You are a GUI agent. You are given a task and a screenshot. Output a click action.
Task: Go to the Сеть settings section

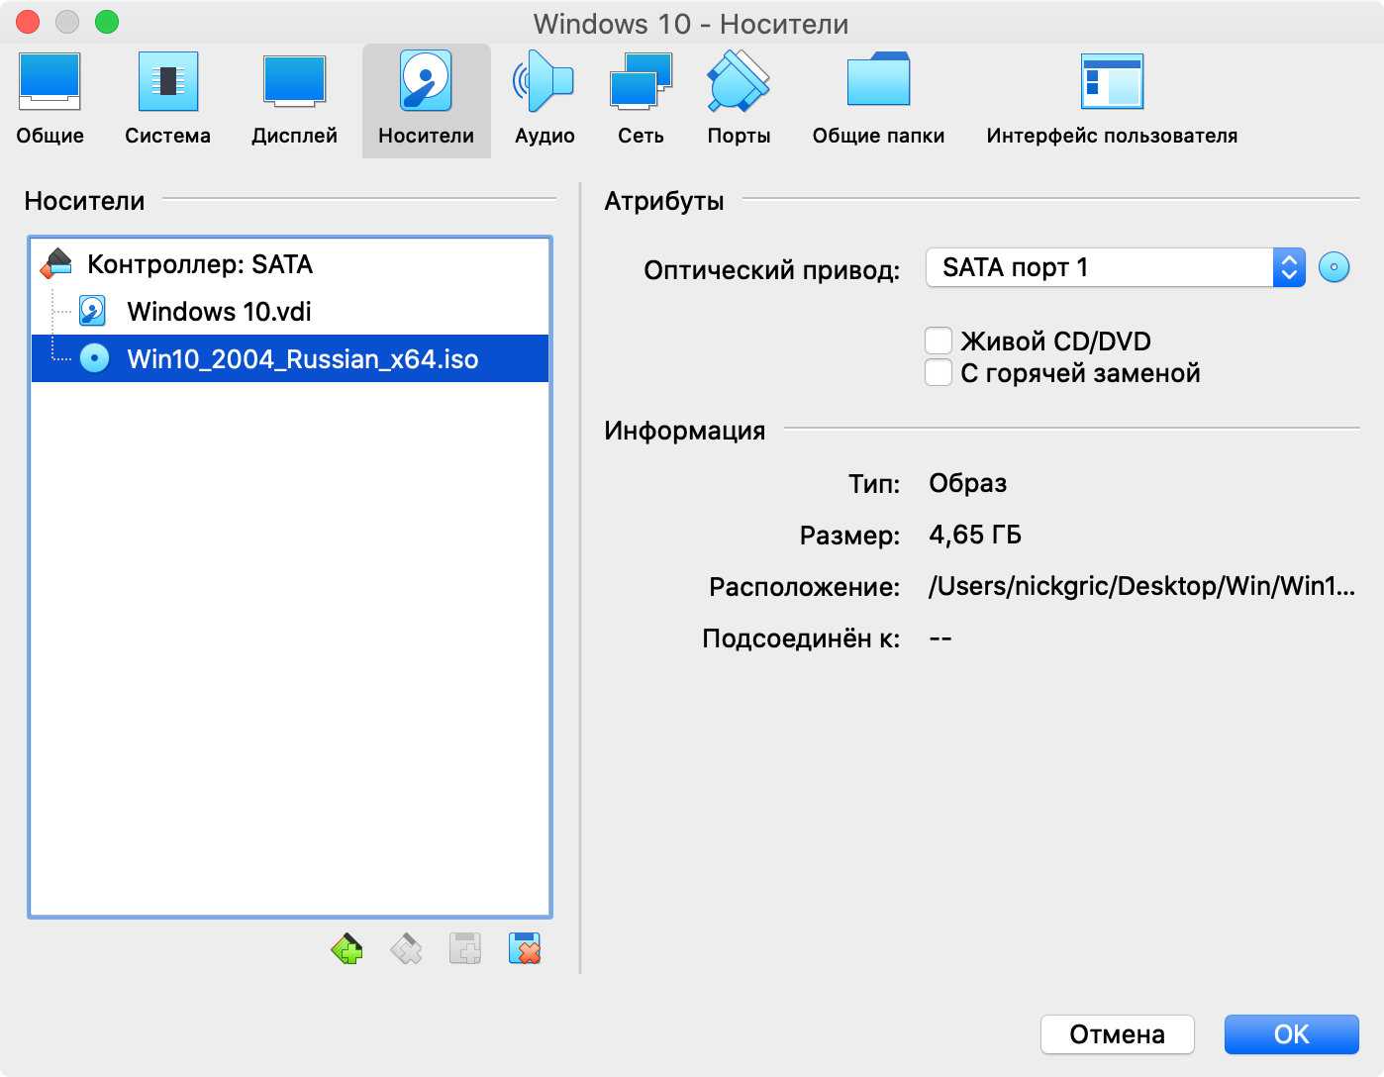pyautogui.click(x=641, y=100)
